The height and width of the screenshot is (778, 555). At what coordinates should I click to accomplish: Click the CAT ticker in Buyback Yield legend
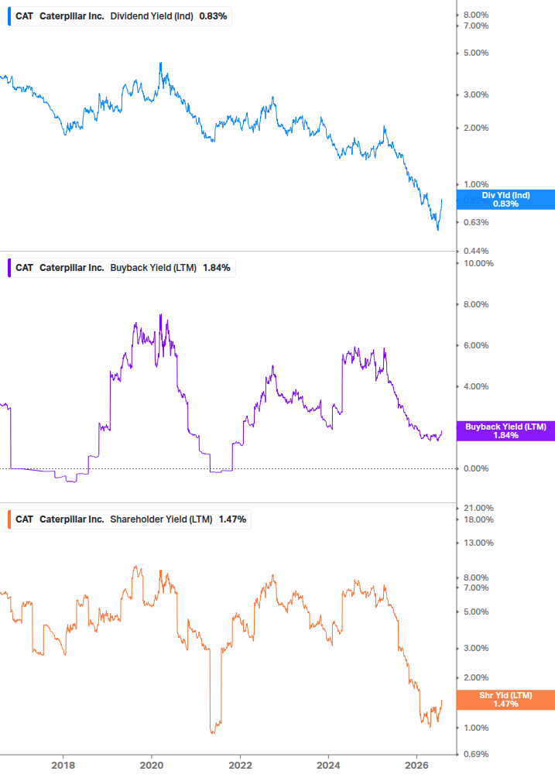(x=24, y=267)
